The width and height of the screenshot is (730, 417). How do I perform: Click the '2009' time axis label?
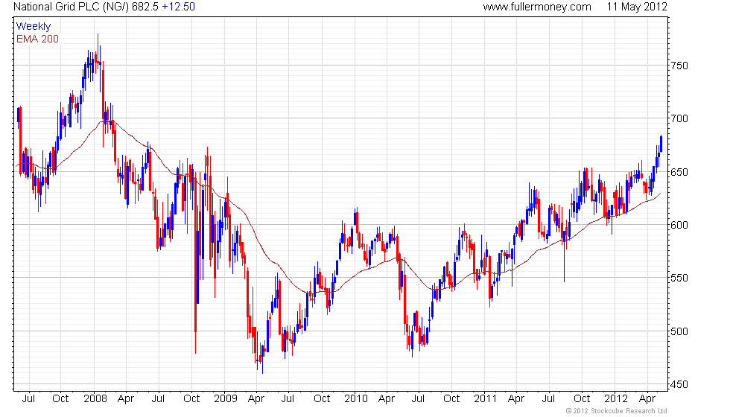[x=225, y=399]
